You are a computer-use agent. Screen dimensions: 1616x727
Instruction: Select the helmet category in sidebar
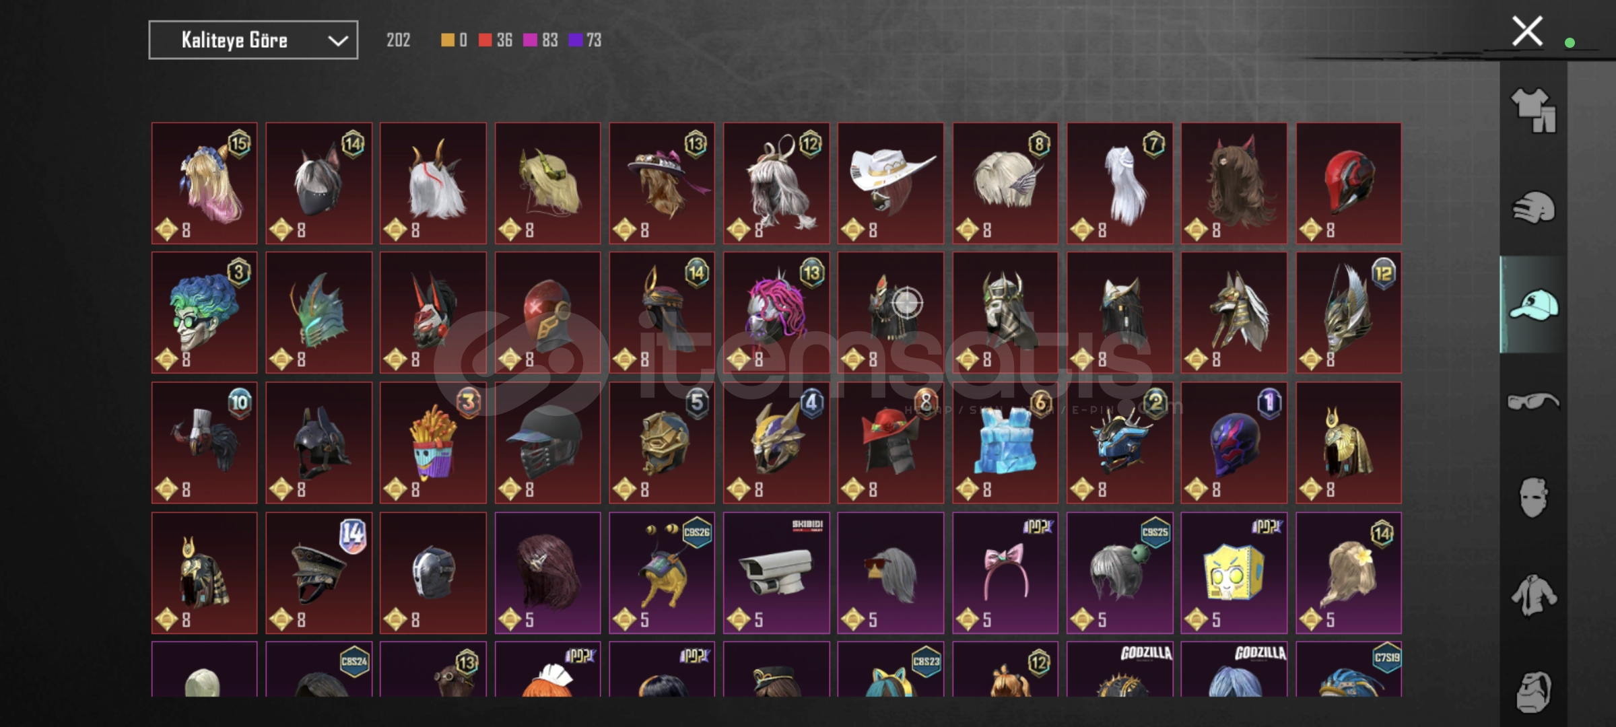click(x=1533, y=207)
